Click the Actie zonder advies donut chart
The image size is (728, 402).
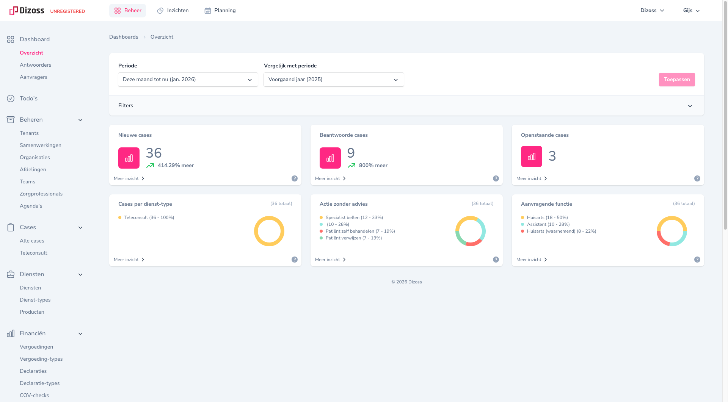coord(470,231)
